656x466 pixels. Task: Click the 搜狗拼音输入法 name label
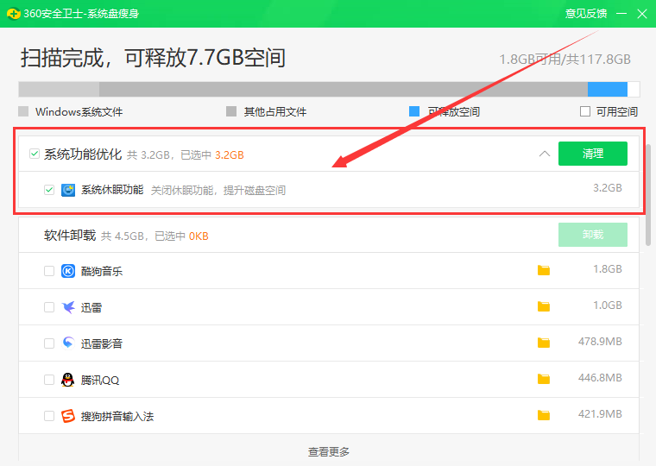[x=117, y=417]
